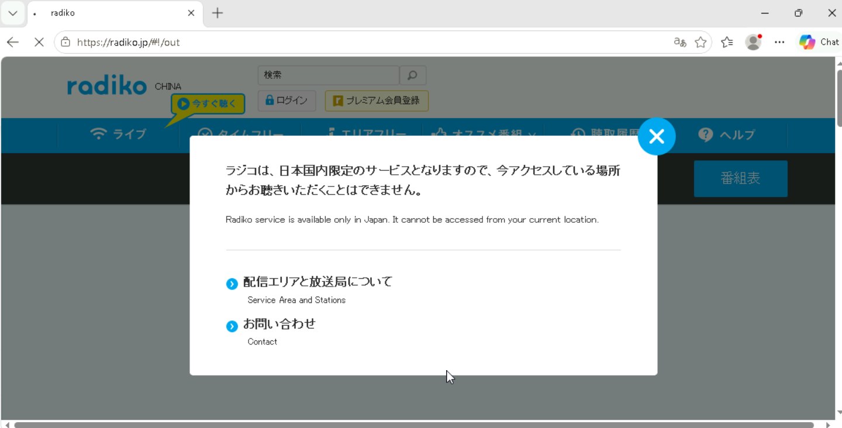Image resolution: width=842 pixels, height=428 pixels.
Task: Open the tab actions chevron menu
Action: (13, 13)
